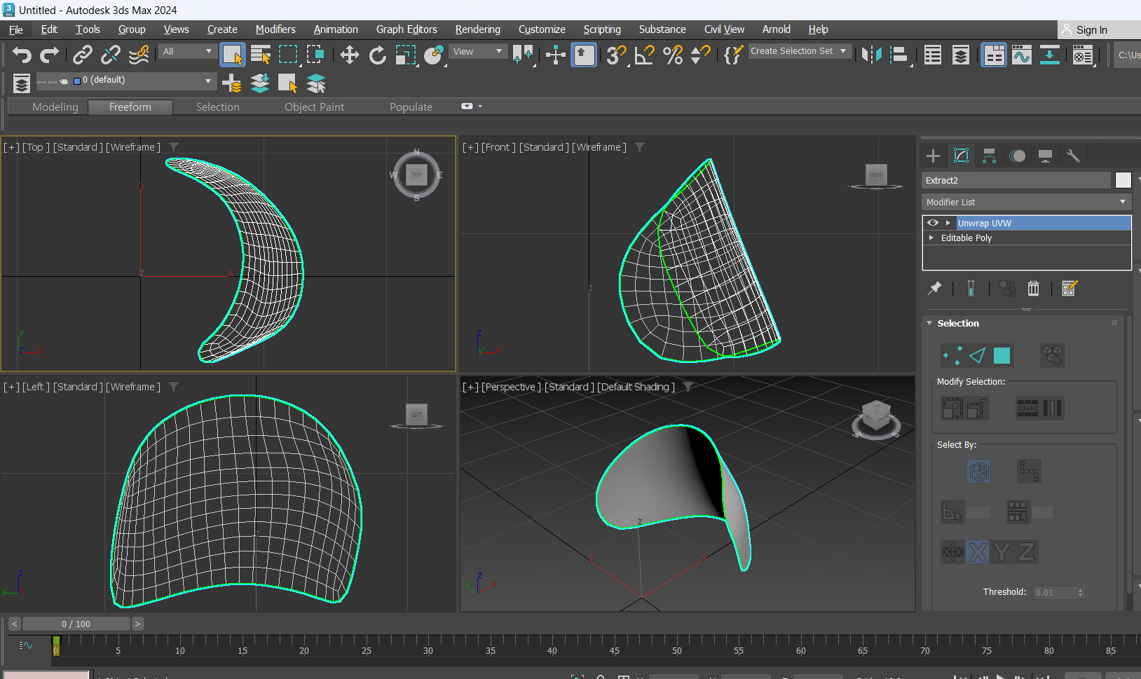Select the Rotate transform tool
Image resolution: width=1141 pixels, height=679 pixels.
click(377, 55)
